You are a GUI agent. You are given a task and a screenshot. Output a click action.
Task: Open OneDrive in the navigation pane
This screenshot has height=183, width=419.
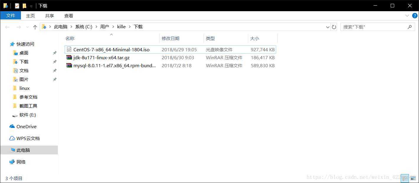[27, 126]
